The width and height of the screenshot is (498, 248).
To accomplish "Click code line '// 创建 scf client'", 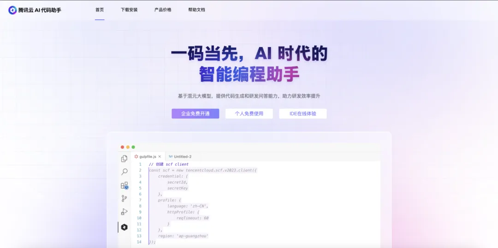I will pos(168,164).
